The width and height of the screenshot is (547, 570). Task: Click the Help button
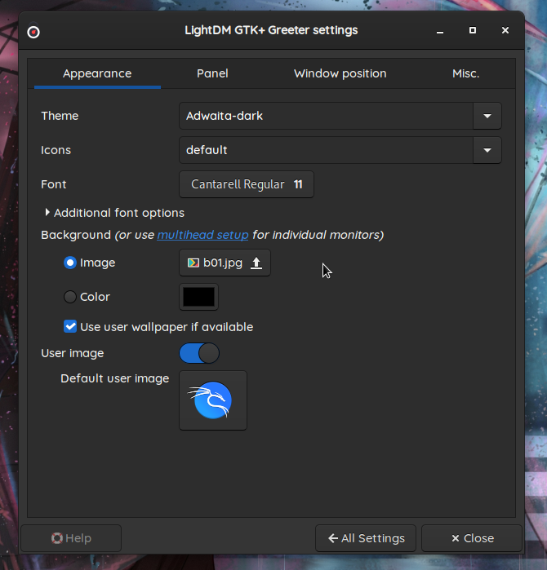(71, 538)
